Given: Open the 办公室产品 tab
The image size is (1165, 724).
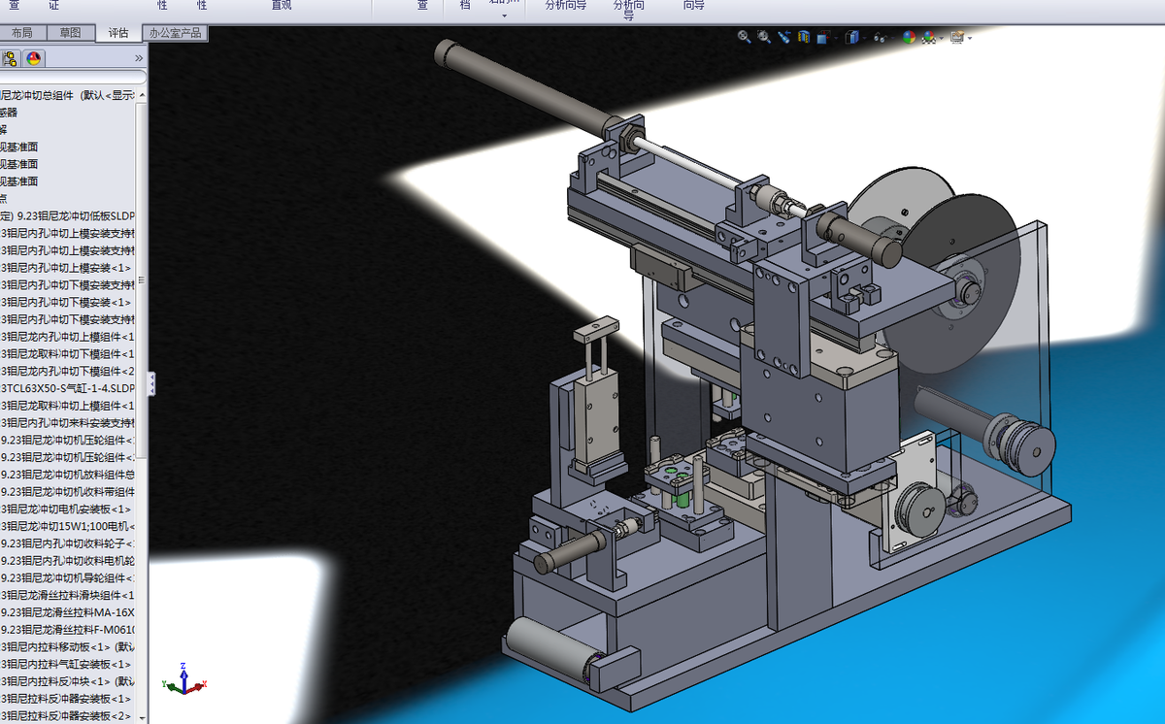Looking at the screenshot, I should 176,33.
